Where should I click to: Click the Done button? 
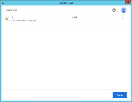click(x=120, y=95)
